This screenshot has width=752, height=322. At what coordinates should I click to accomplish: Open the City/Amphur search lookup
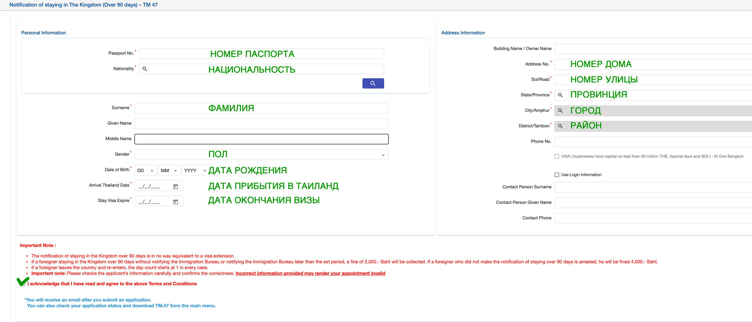[560, 110]
